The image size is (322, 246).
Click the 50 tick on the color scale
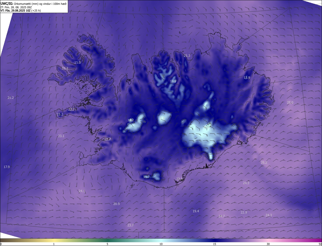320,244
